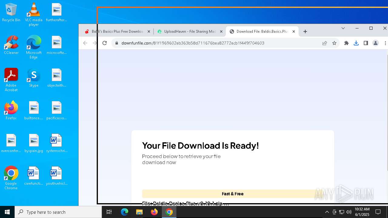Open Chrome profile avatar menu

[x=376, y=43]
